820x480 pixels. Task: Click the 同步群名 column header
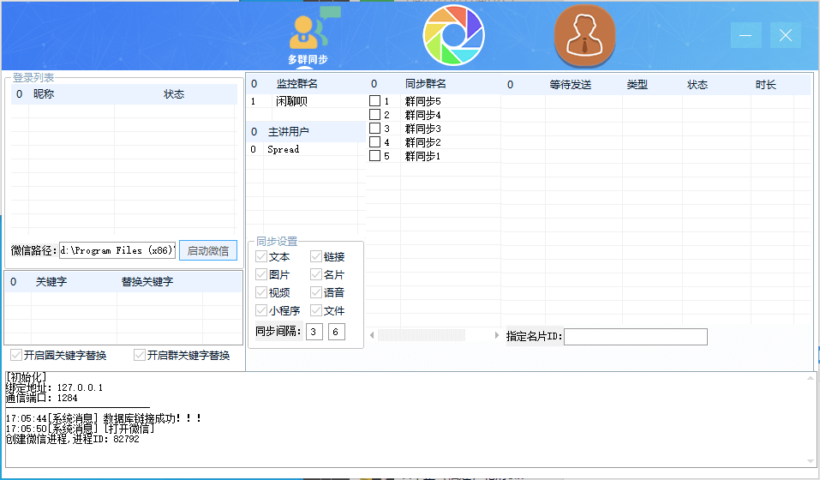pyautogui.click(x=425, y=84)
